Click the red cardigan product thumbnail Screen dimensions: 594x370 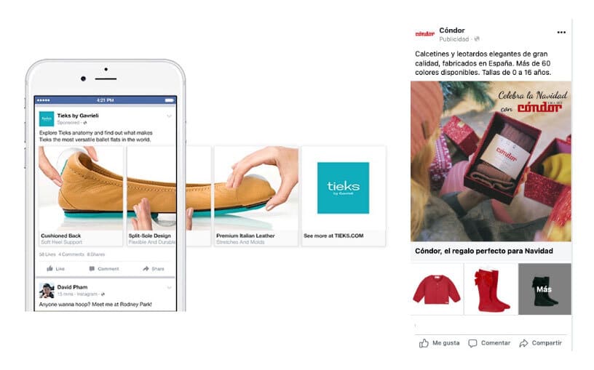(x=437, y=289)
